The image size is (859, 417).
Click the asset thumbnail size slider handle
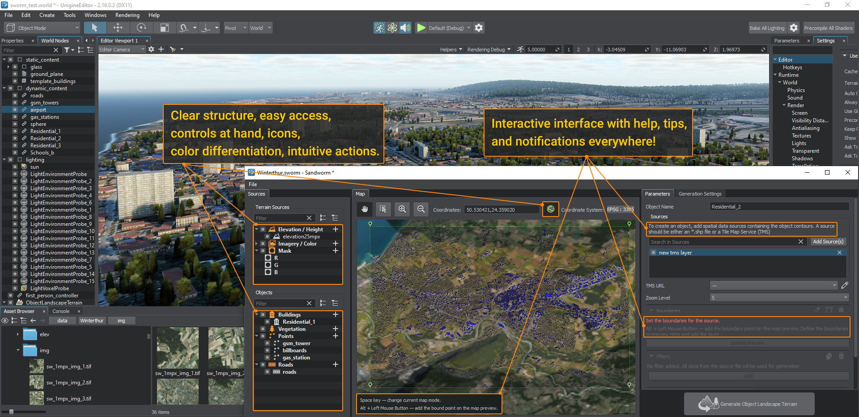point(11,412)
